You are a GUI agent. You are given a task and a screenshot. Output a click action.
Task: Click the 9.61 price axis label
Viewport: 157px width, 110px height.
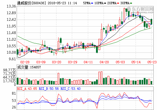12,59
